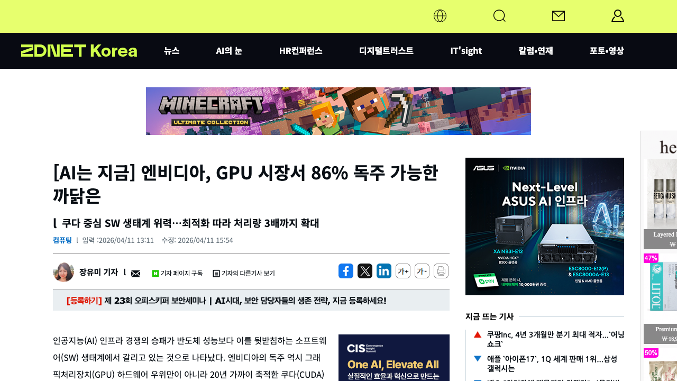Decrease article font size (가-)
This screenshot has height=381, width=677.
[422, 271]
